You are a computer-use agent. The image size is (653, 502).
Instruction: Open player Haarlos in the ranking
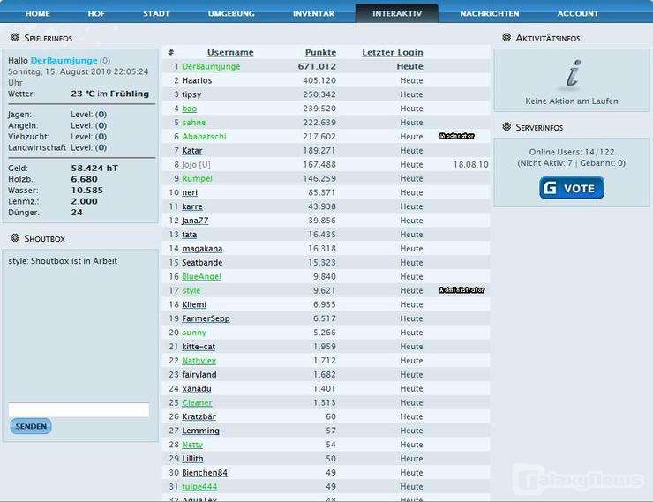[x=197, y=80]
